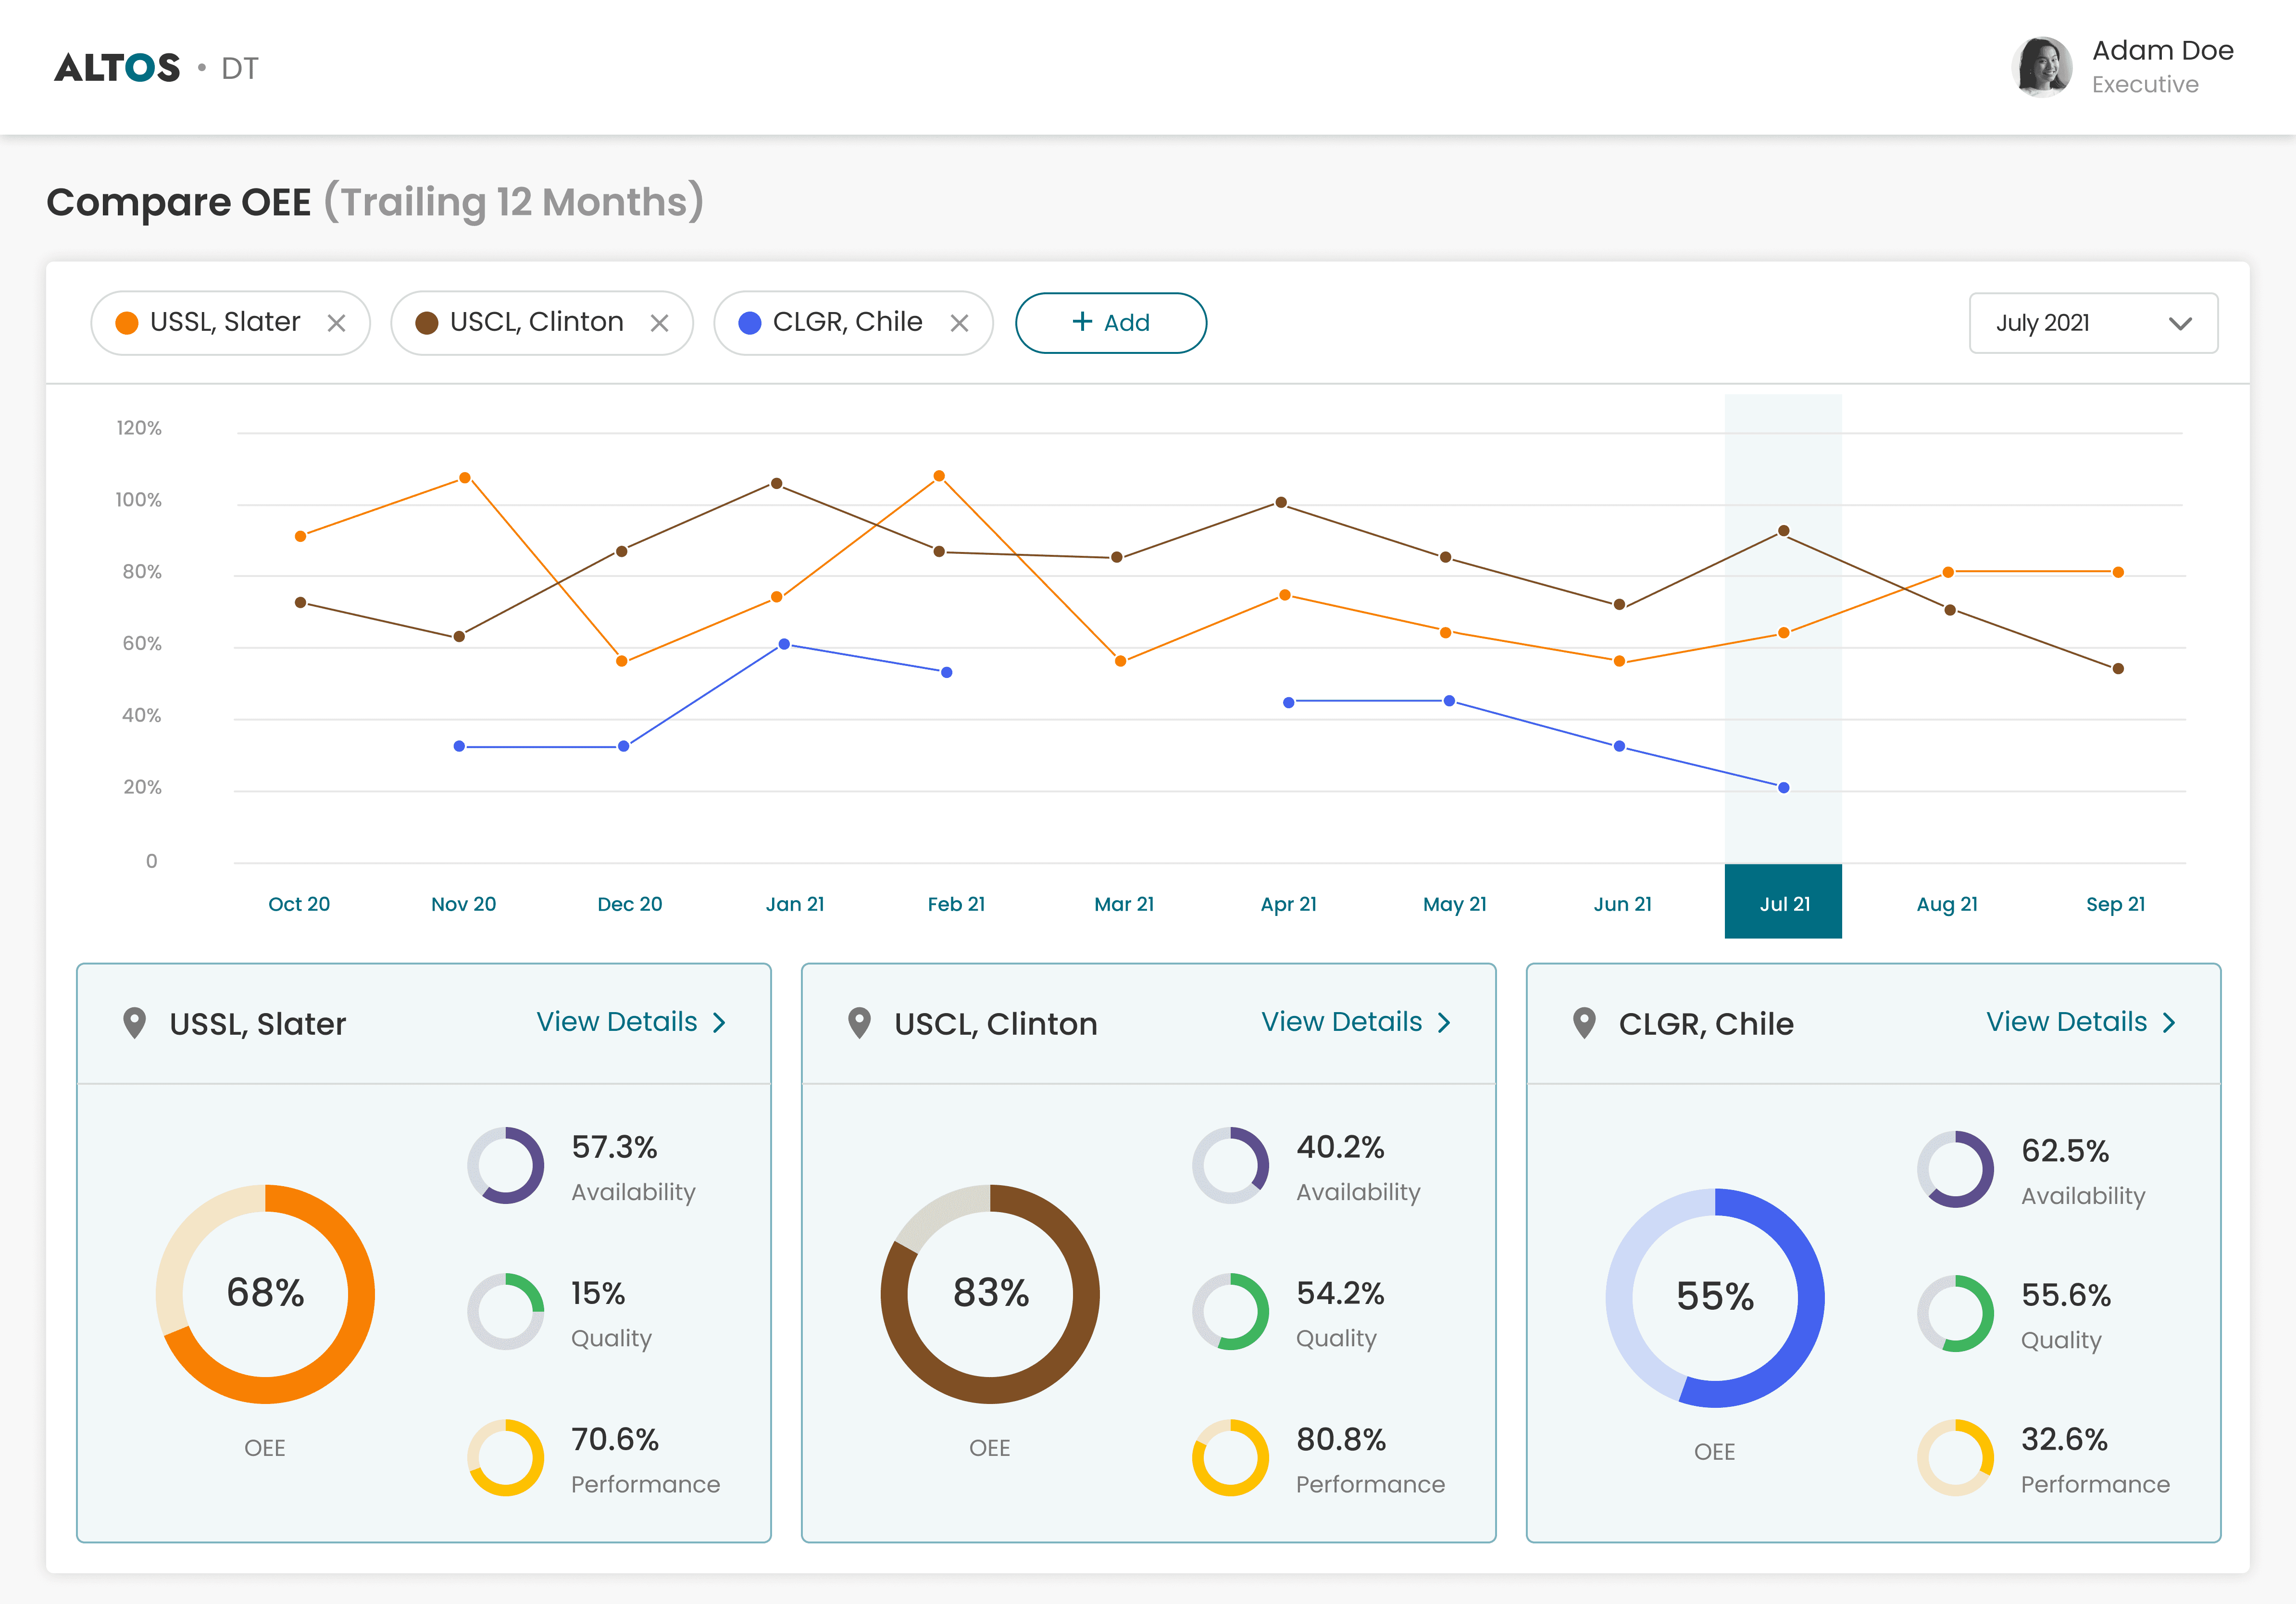
Task: Click location pin icon beside USSL, Slater
Action: (x=134, y=1023)
